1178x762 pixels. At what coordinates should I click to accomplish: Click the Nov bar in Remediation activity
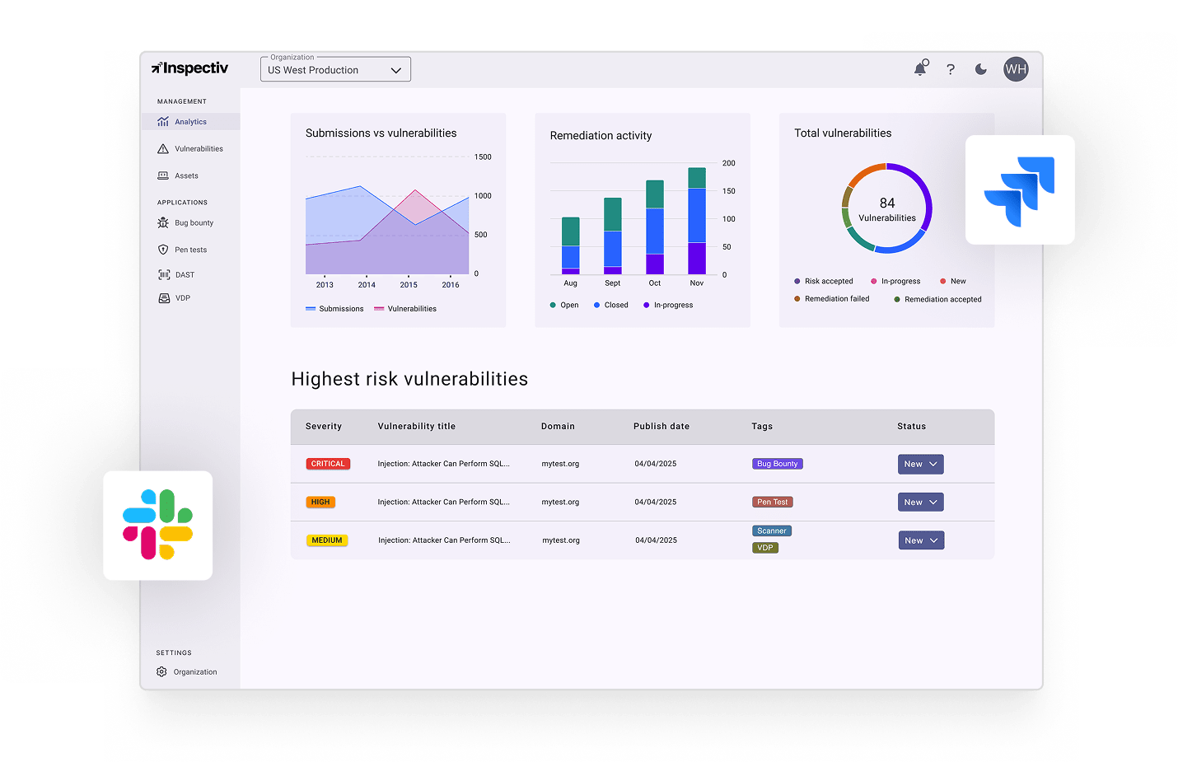697,221
